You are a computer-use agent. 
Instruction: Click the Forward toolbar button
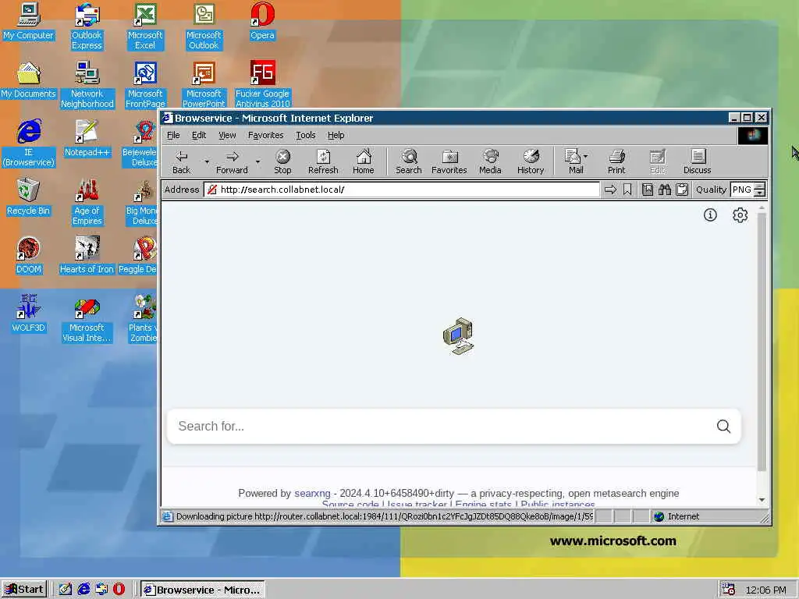[x=232, y=162]
